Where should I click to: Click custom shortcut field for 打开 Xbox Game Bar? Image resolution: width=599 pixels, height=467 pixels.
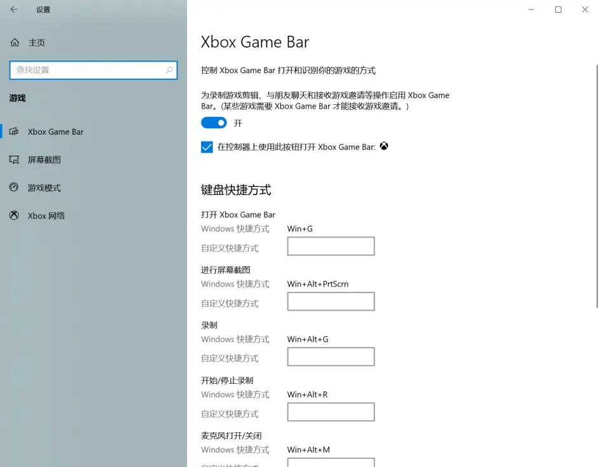coord(331,247)
